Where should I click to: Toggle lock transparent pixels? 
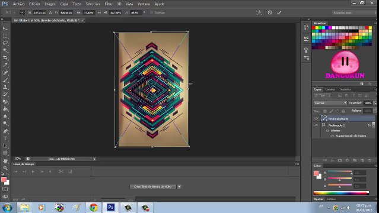325,111
